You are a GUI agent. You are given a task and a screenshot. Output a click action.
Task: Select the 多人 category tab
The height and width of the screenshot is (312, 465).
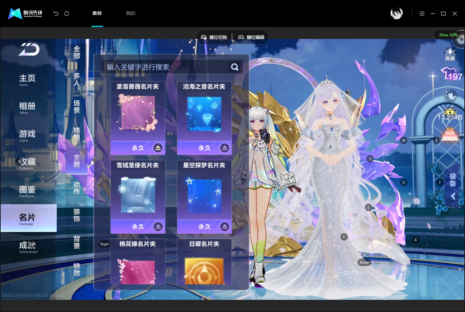click(77, 80)
